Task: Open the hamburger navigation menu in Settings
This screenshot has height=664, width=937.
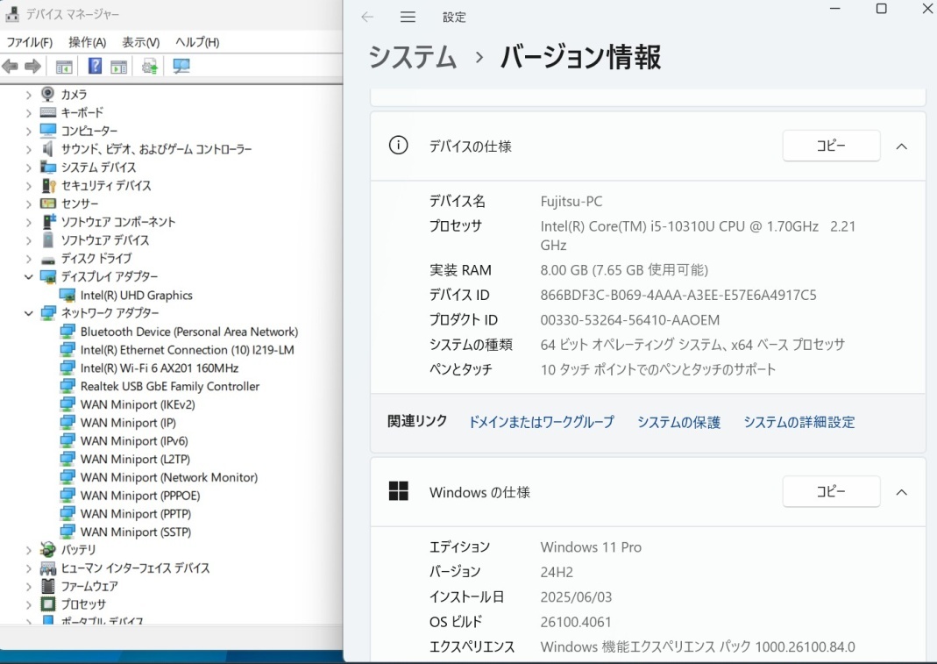Action: [x=408, y=17]
